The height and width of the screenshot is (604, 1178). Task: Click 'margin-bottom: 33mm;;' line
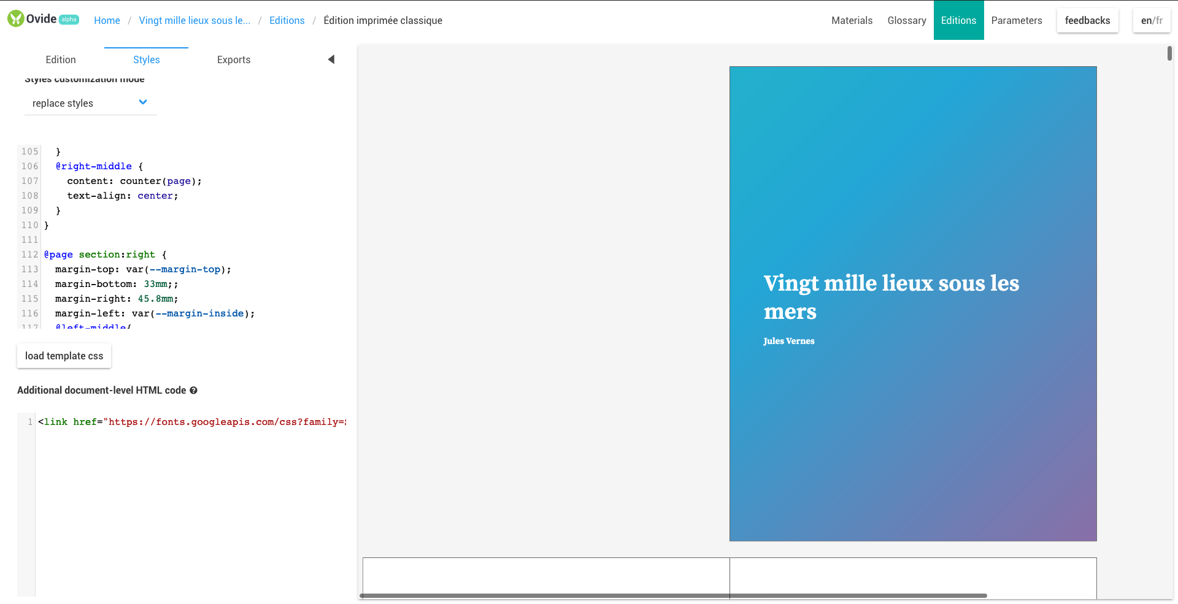(x=117, y=284)
